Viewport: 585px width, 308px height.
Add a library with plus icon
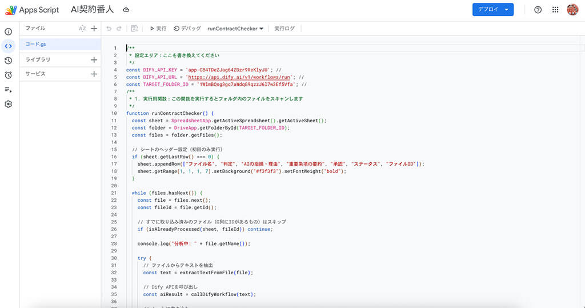[94, 60]
